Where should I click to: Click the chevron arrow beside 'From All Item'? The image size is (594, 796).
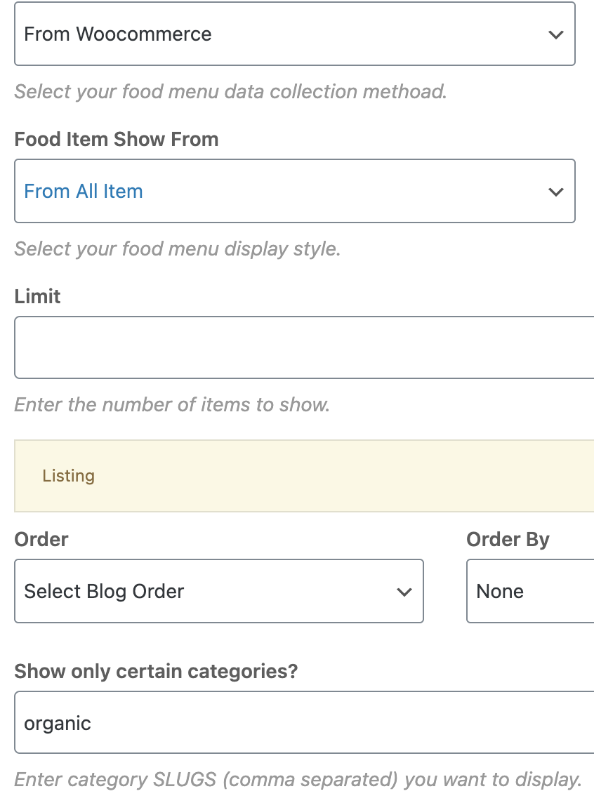coord(556,192)
